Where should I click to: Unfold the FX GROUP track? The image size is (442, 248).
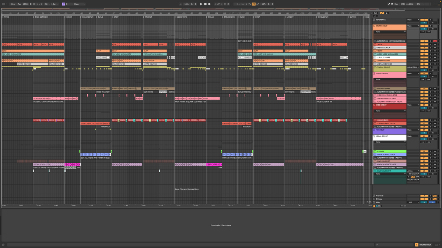pos(374,130)
